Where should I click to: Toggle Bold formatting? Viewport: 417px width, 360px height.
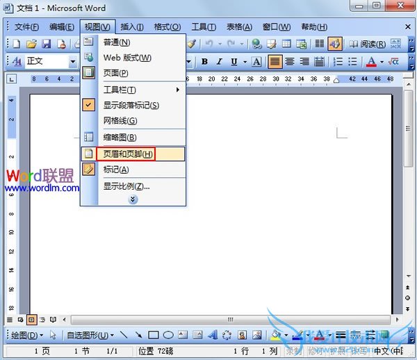coord(204,62)
